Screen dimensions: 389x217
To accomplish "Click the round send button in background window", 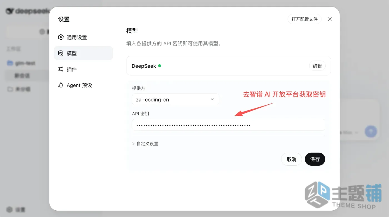I will 371,132.
